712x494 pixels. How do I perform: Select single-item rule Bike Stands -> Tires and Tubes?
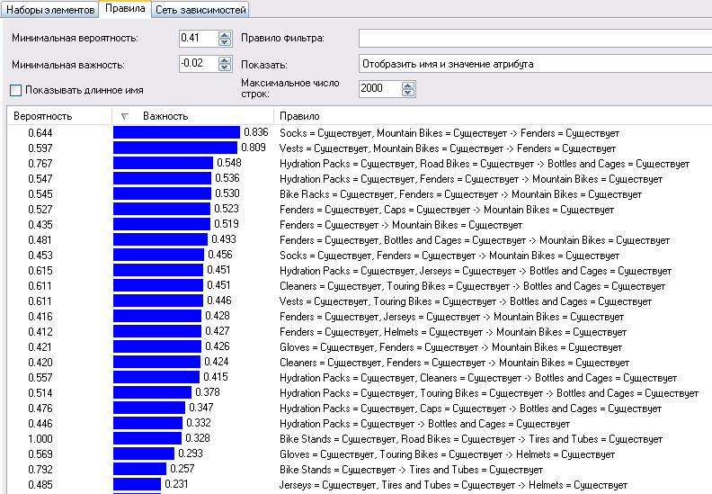411,470
